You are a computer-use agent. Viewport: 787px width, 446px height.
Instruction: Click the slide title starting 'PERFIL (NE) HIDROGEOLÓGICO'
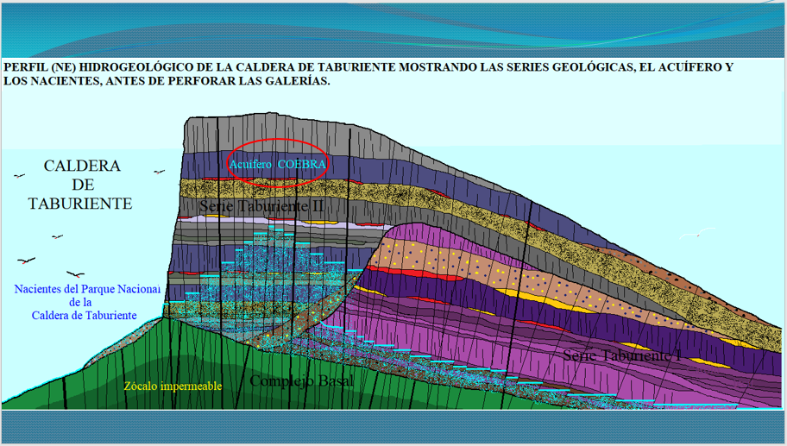coord(368,73)
